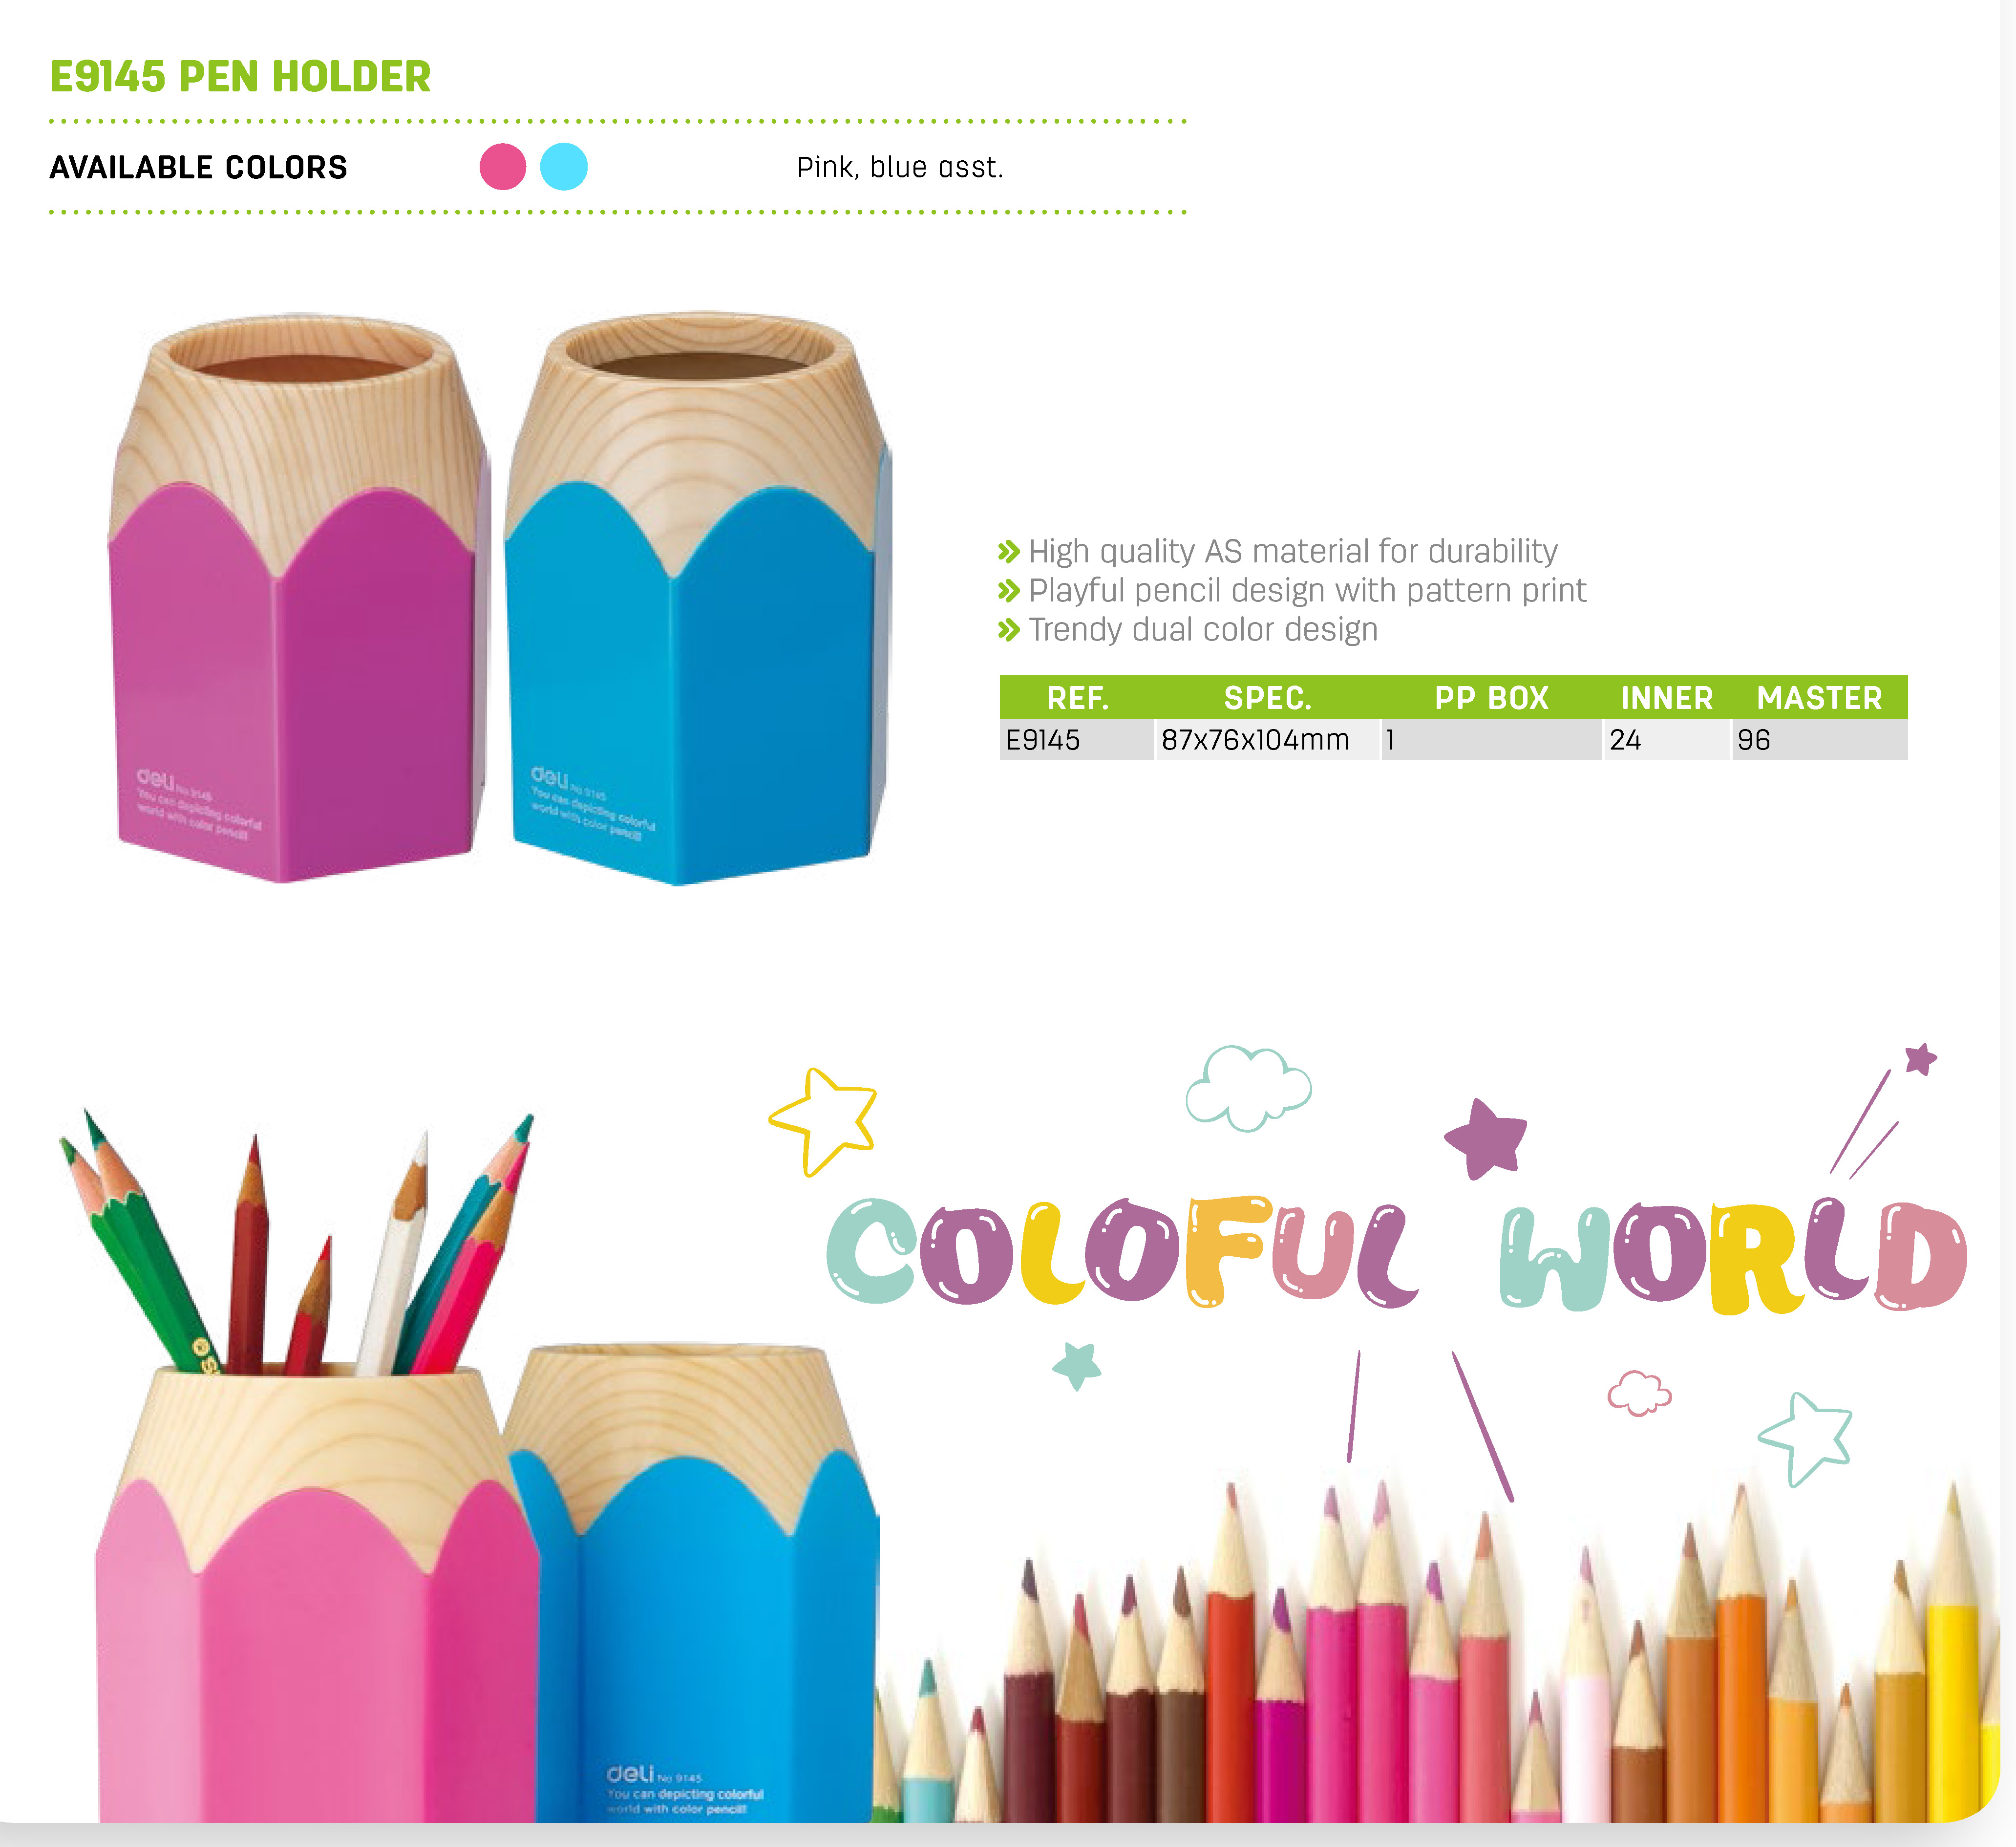Click the teal cloud doodle icon

click(1249, 1089)
